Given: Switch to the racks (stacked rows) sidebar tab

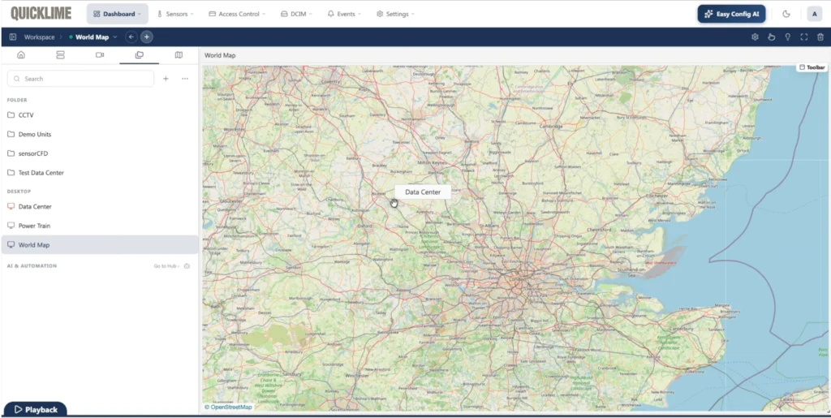Looking at the screenshot, I should coord(60,55).
